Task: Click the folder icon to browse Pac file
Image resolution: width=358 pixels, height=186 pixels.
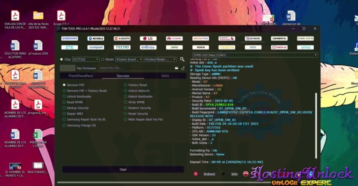Action: 176,68
